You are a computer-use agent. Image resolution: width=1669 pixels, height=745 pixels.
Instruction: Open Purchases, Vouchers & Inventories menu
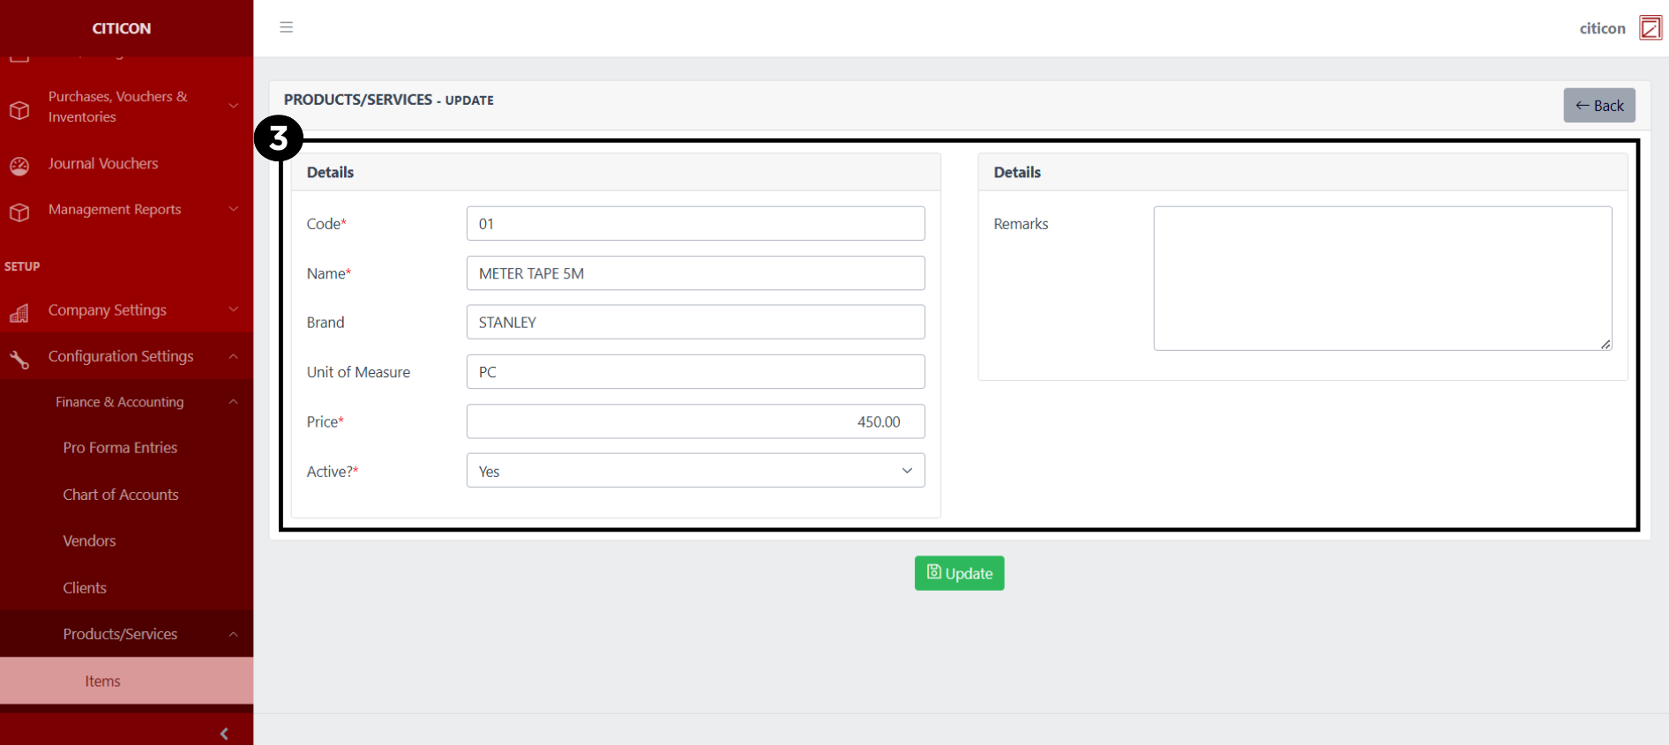[118, 107]
